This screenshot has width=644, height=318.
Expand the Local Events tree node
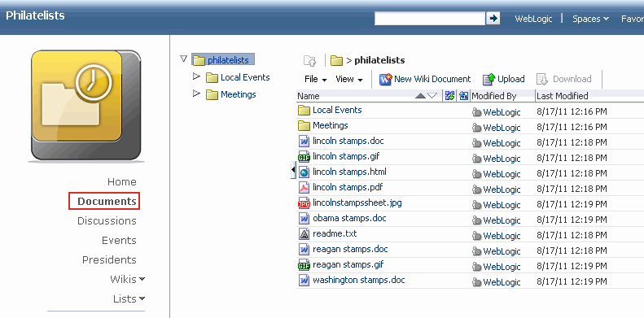click(x=196, y=76)
